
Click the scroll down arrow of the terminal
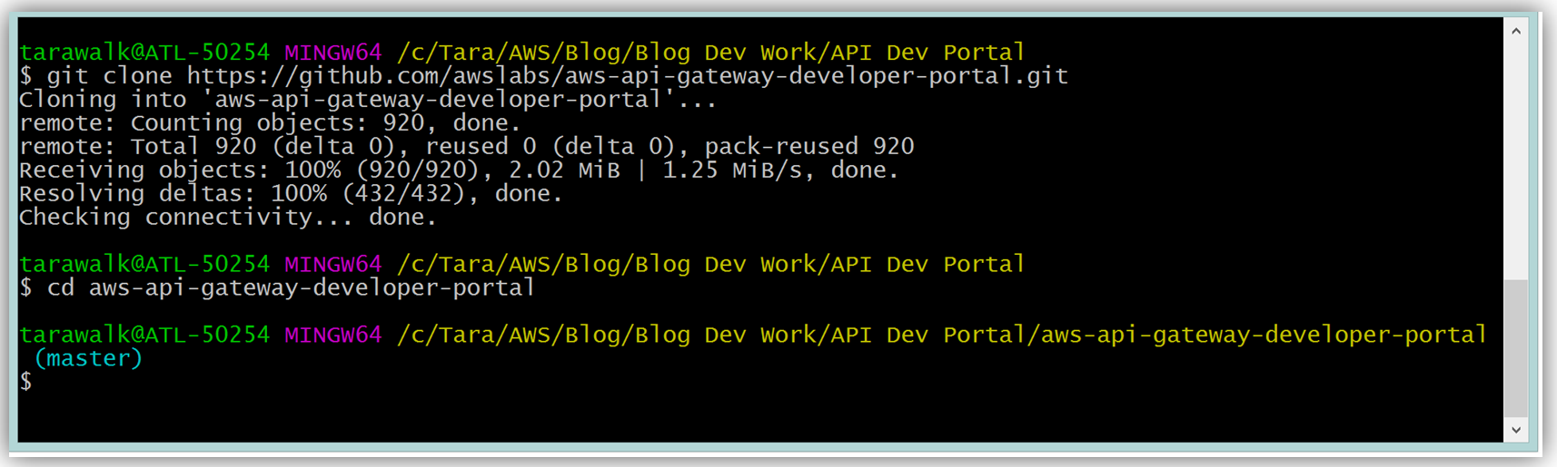click(1516, 430)
